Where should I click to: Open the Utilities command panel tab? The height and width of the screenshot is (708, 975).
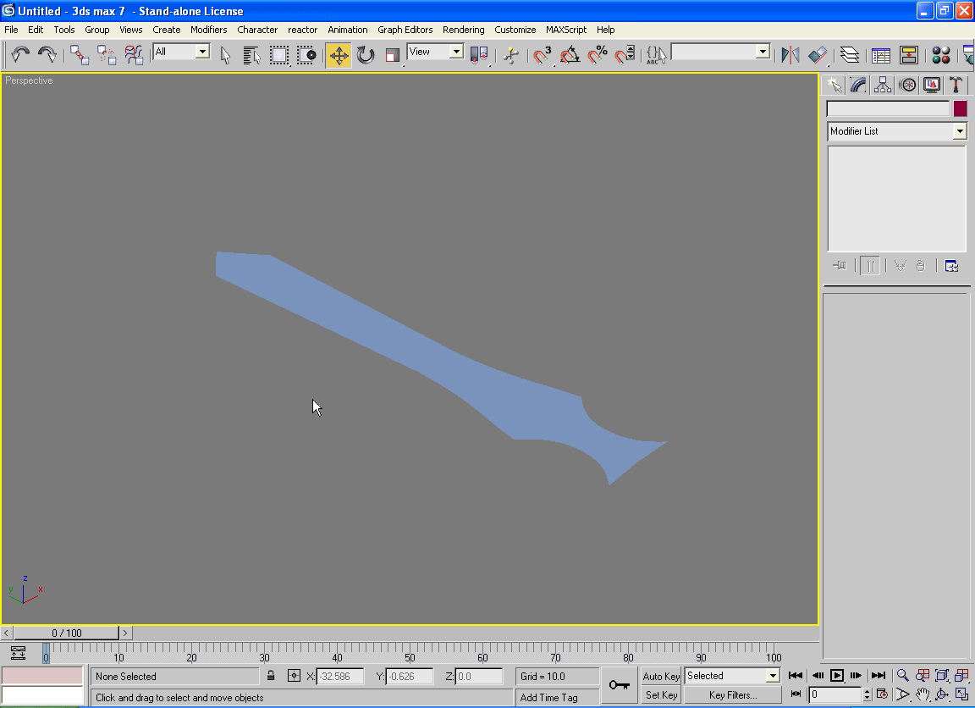956,85
